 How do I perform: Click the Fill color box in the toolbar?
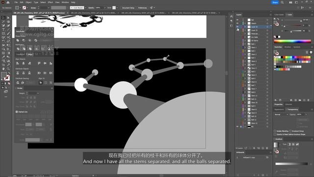click(4, 75)
